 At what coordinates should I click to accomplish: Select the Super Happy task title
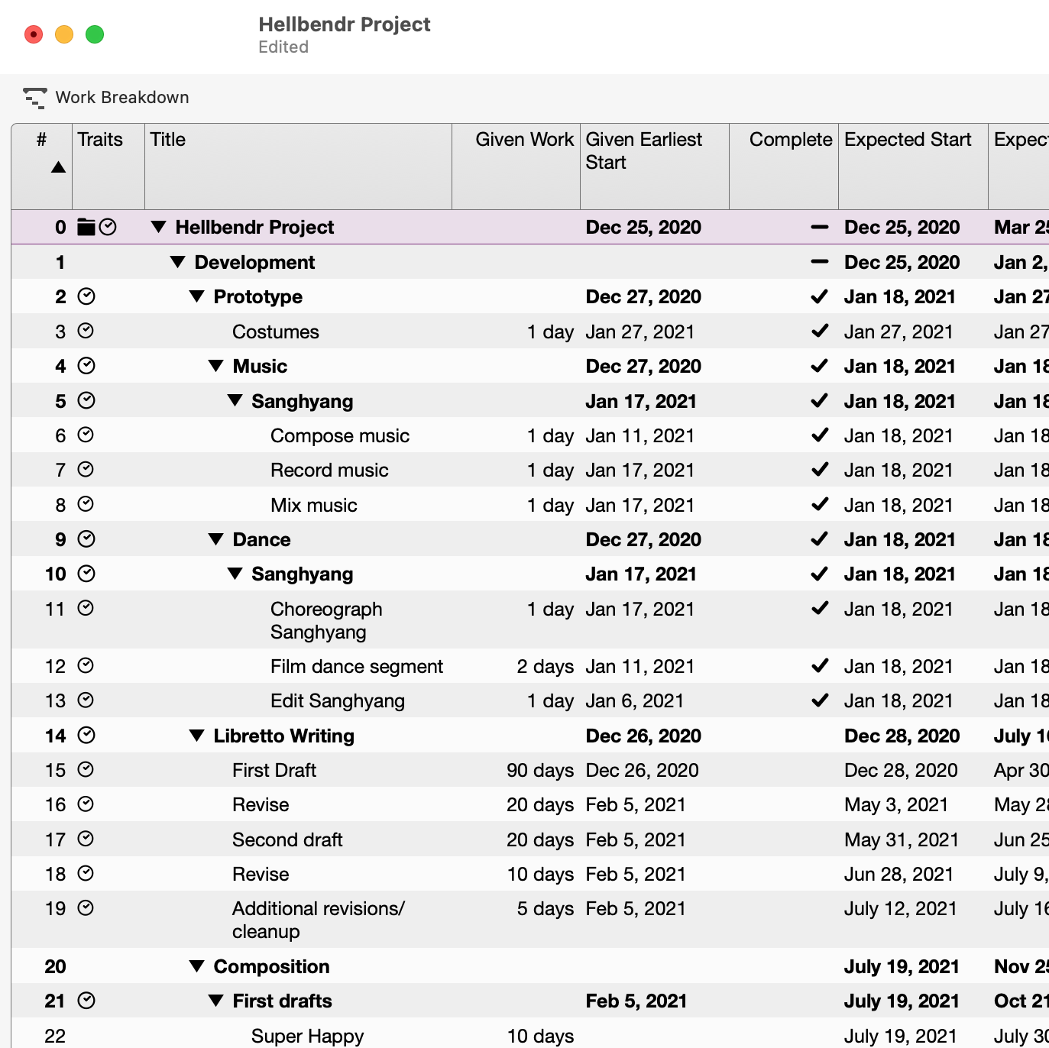[x=307, y=1036]
